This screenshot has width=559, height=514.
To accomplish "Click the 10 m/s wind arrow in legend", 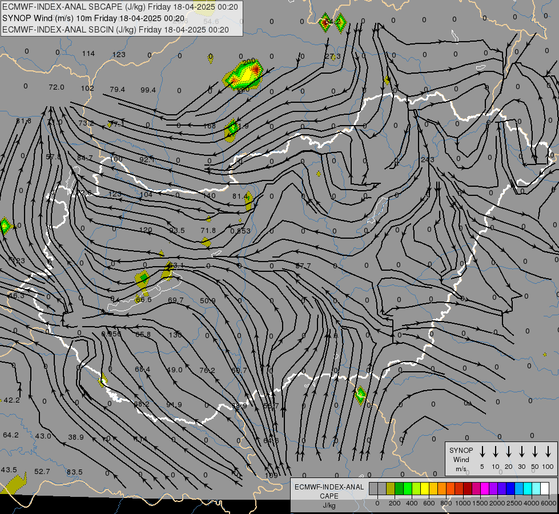I will [x=495, y=452].
